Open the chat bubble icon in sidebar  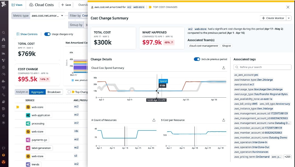(x=3, y=148)
